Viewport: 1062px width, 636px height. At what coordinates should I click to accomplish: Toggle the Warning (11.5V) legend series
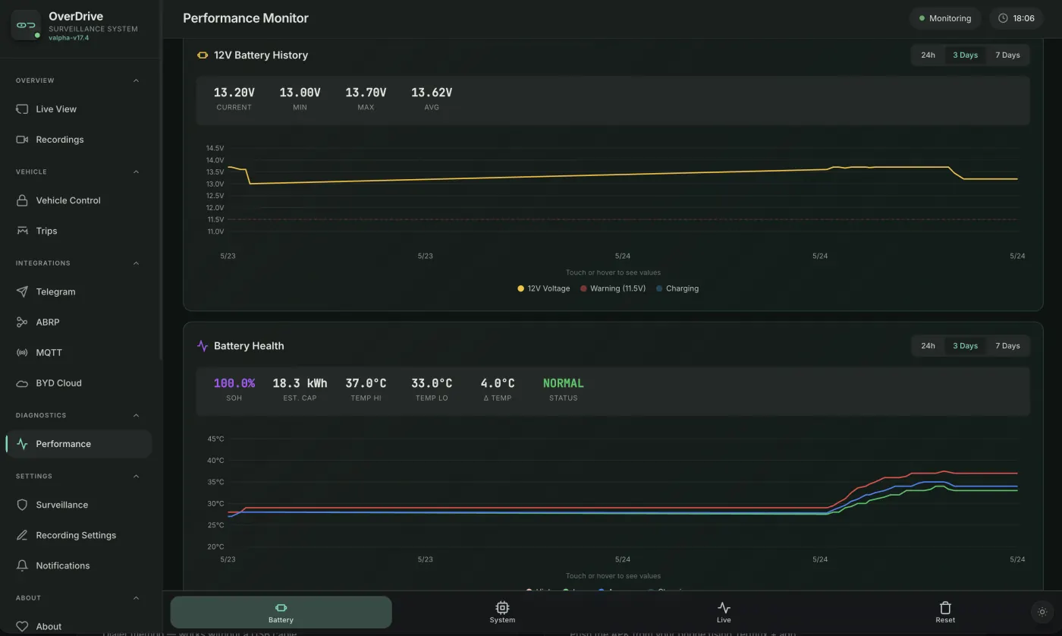[x=613, y=288]
